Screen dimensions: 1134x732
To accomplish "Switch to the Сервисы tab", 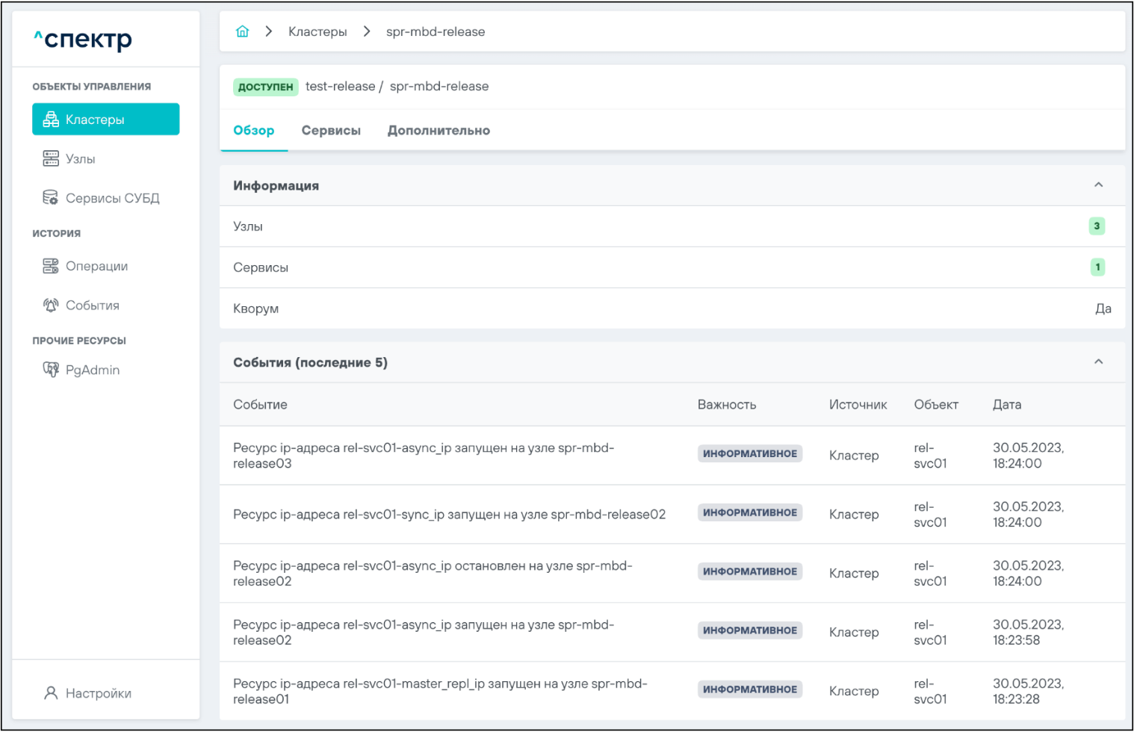I will coord(331,131).
